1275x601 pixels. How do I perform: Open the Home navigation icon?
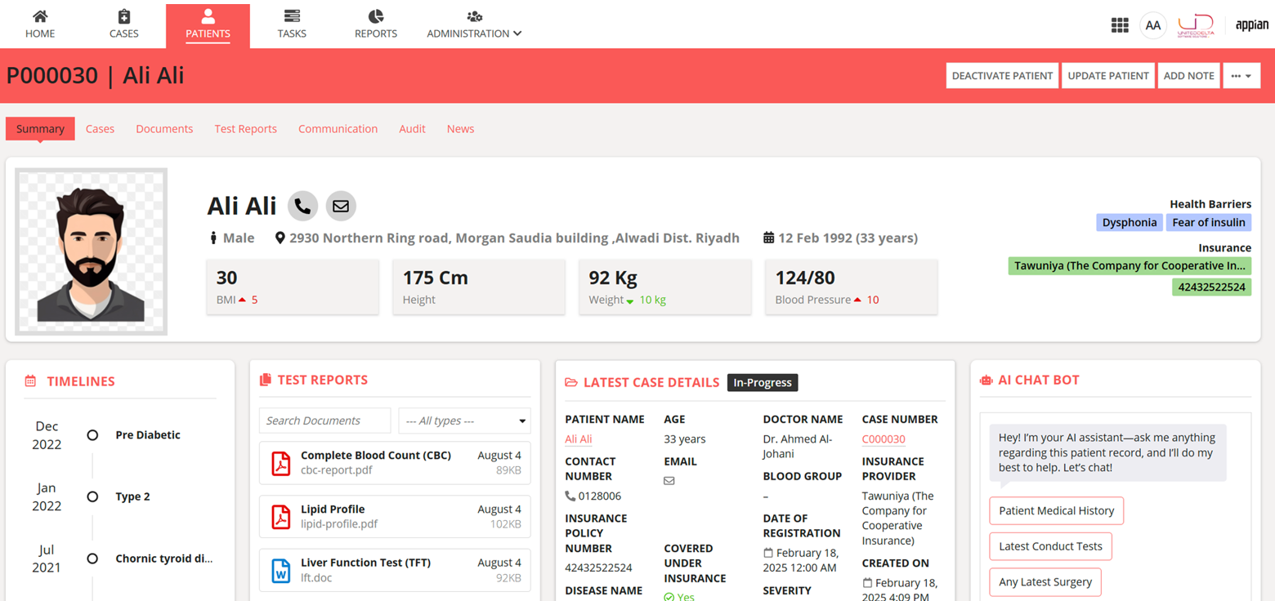point(40,16)
